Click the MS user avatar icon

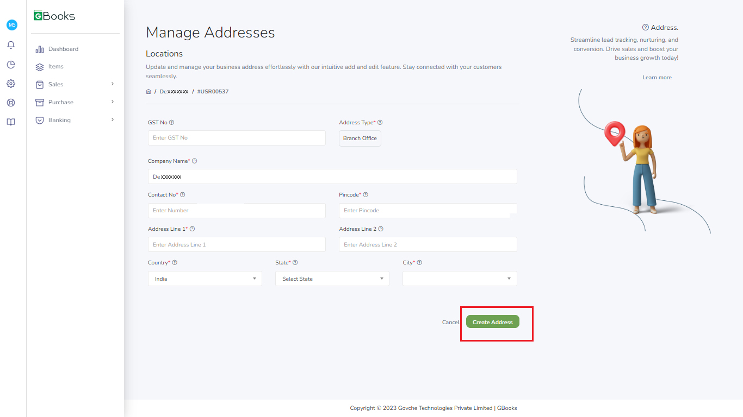pos(12,25)
